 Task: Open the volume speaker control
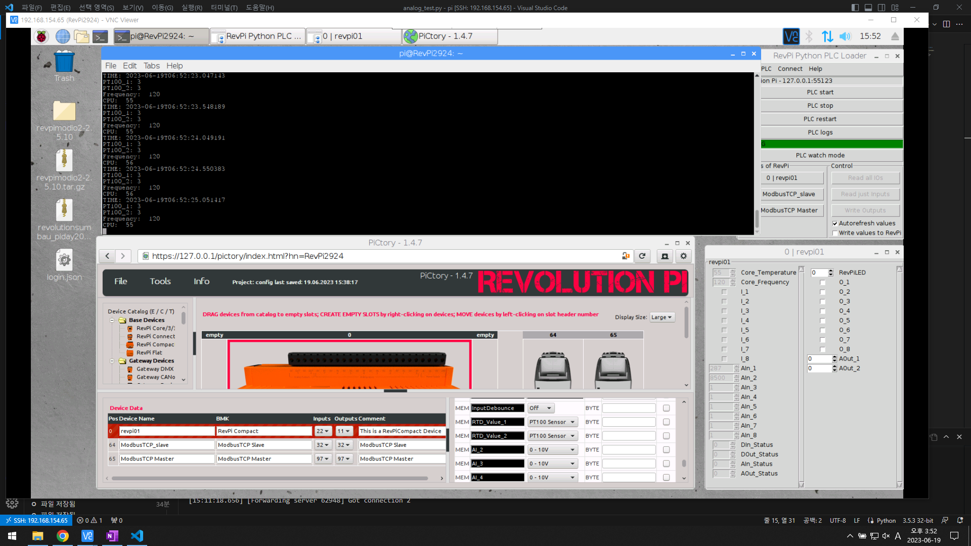click(845, 36)
